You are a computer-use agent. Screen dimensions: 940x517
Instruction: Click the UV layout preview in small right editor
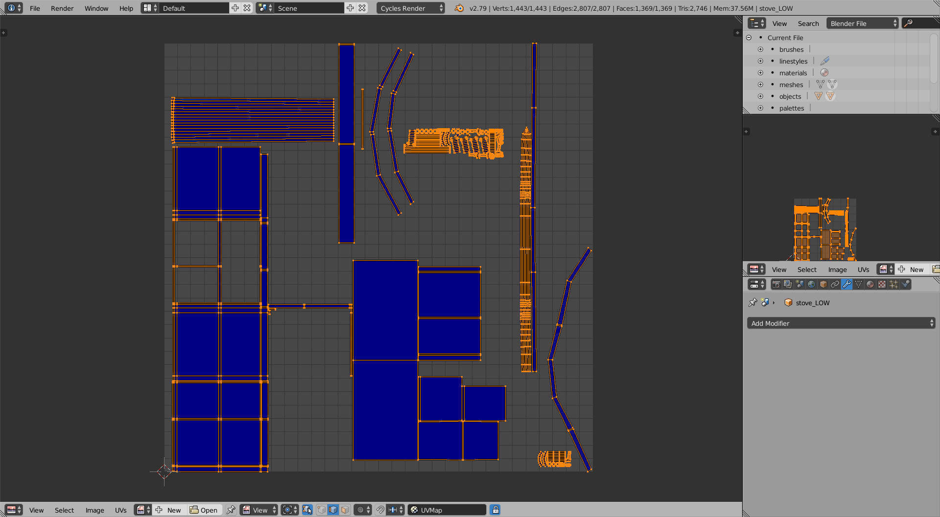point(825,229)
